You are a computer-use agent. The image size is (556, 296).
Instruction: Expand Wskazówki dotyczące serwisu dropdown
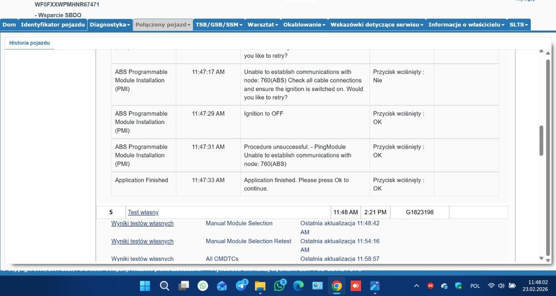(377, 25)
